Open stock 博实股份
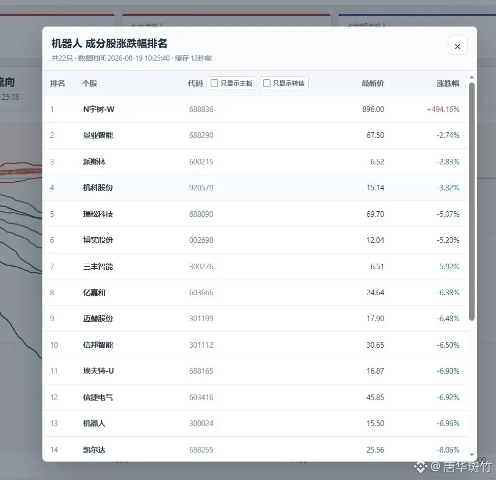Viewport: 496px width, 480px height. (98, 240)
